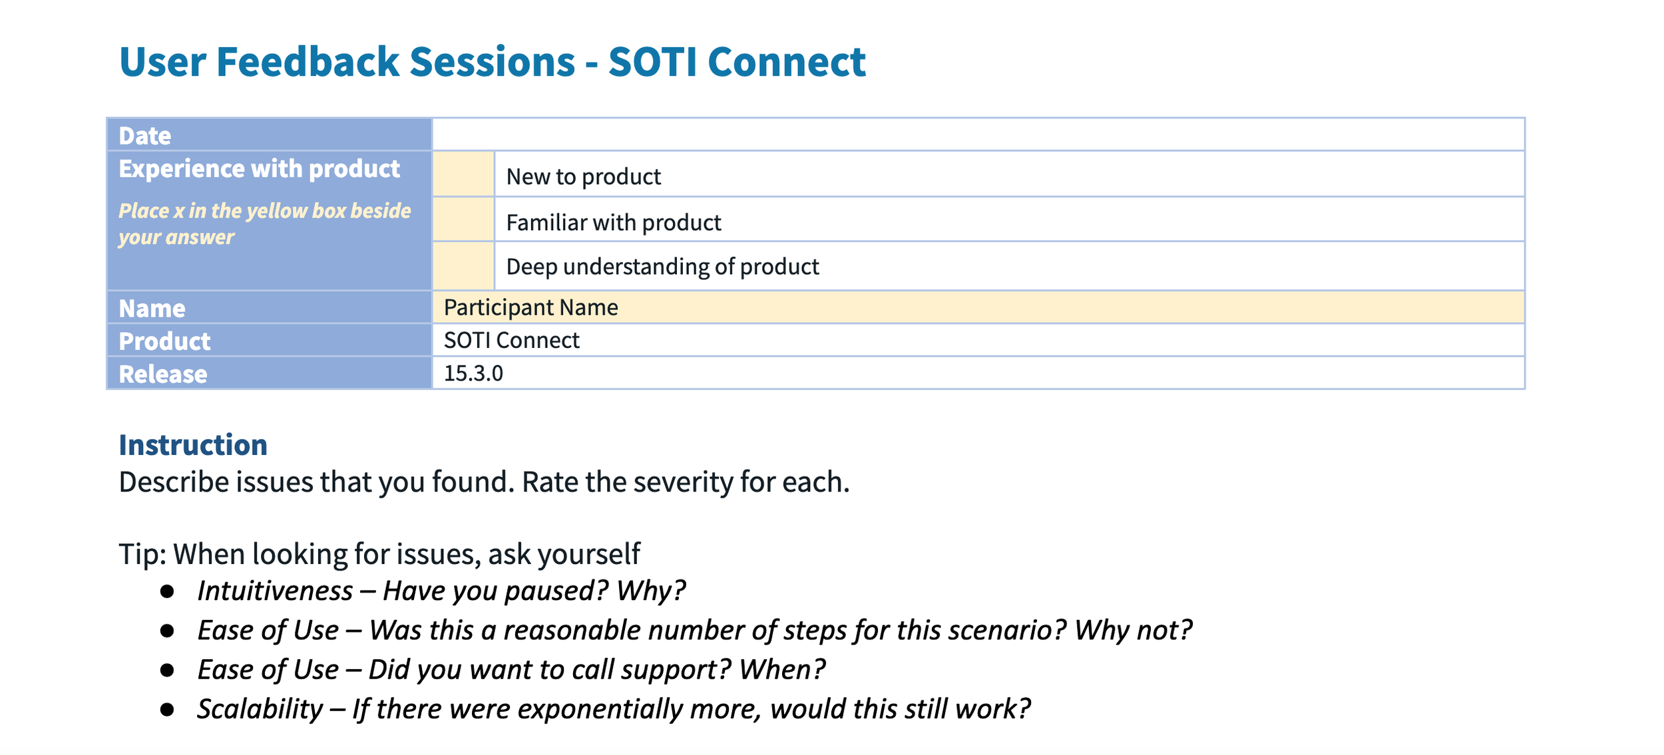This screenshot has width=1664, height=755.
Task: Click the Intuitiveness bullet line
Action: point(441,591)
